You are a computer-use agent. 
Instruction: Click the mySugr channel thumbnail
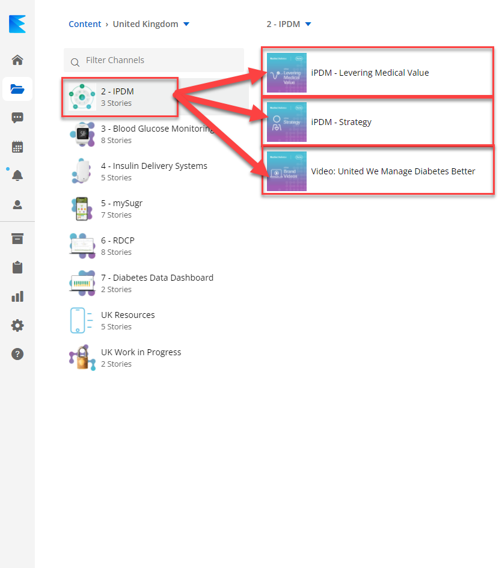pyautogui.click(x=82, y=209)
